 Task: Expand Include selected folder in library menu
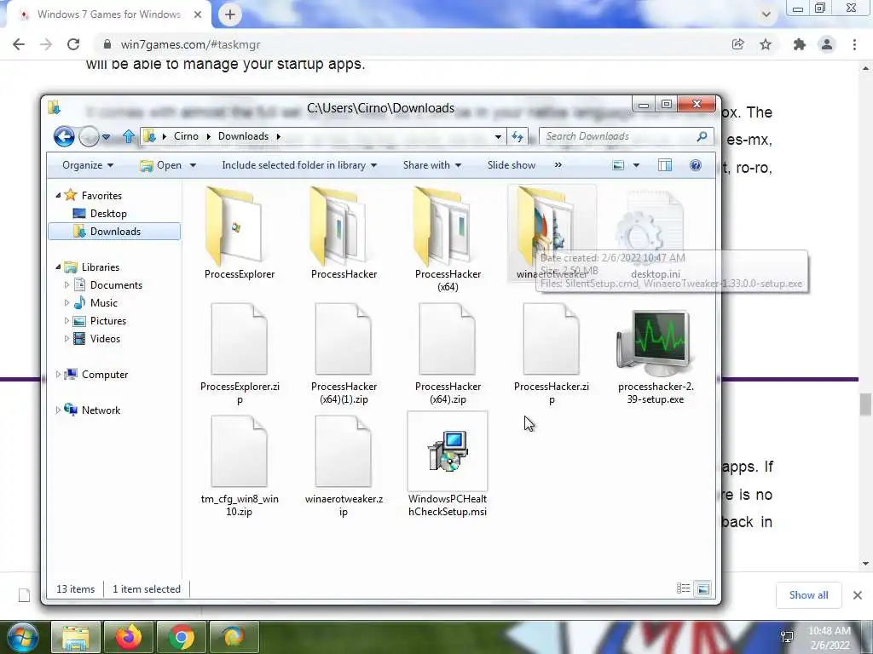point(299,165)
